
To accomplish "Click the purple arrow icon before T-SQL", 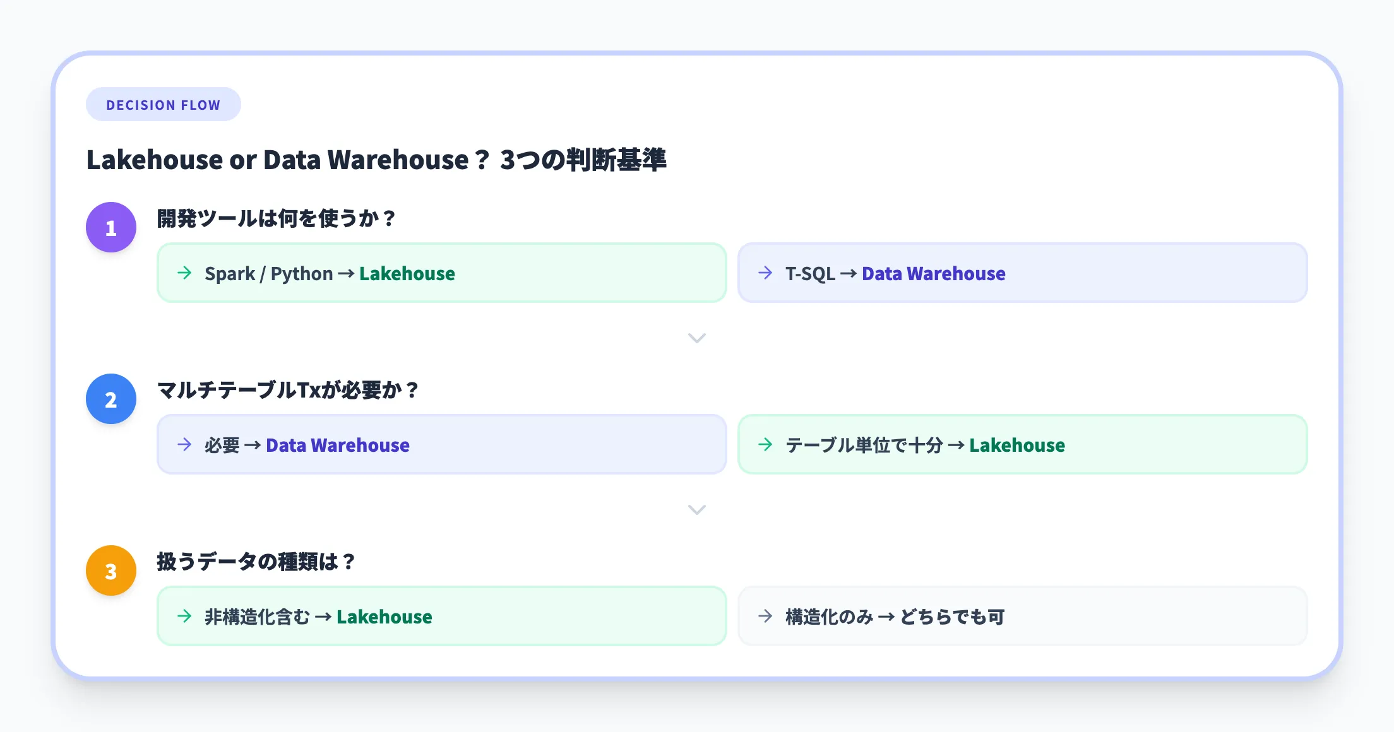I will pos(765,273).
